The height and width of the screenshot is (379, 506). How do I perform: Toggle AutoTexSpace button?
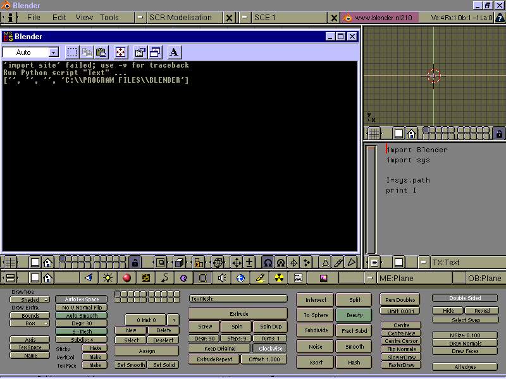82,299
